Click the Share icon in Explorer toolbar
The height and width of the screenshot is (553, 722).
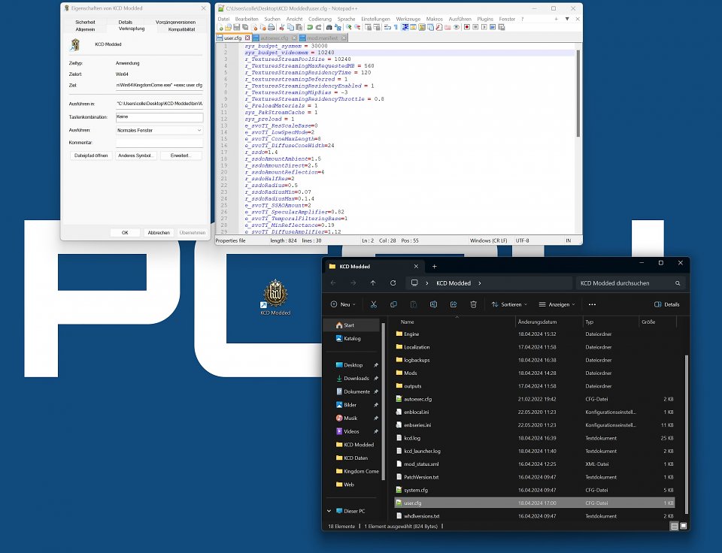click(x=454, y=304)
